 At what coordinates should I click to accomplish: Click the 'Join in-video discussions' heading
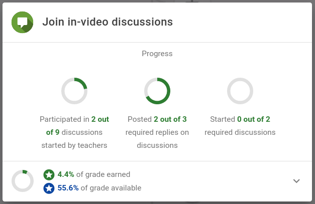click(108, 22)
